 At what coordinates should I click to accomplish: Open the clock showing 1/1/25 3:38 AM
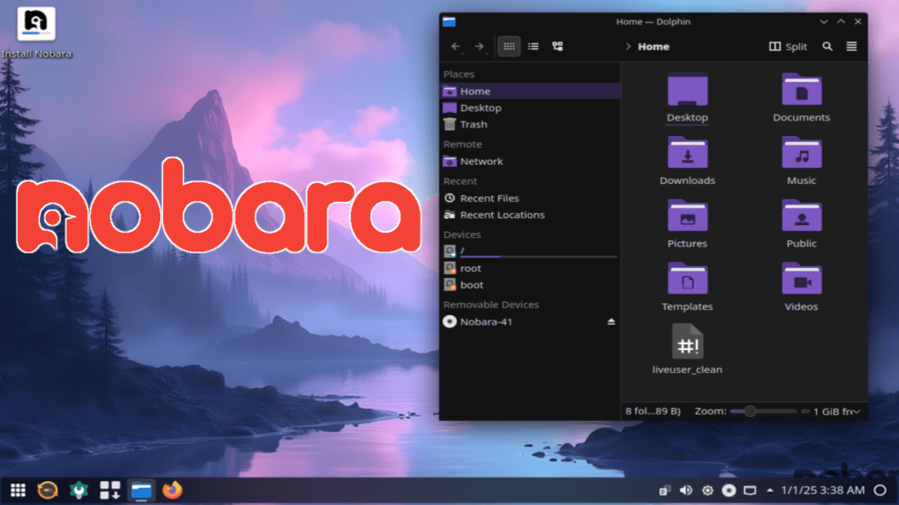(822, 490)
